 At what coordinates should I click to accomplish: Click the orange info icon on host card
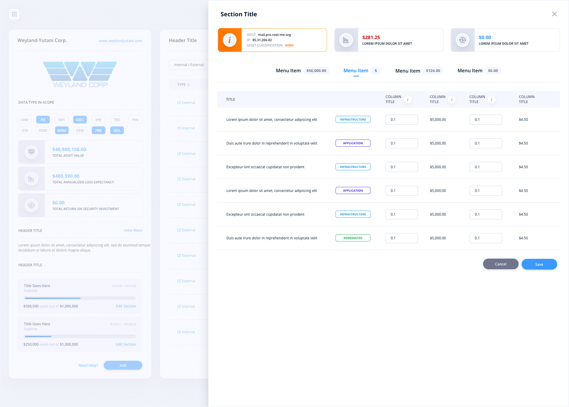(230, 40)
